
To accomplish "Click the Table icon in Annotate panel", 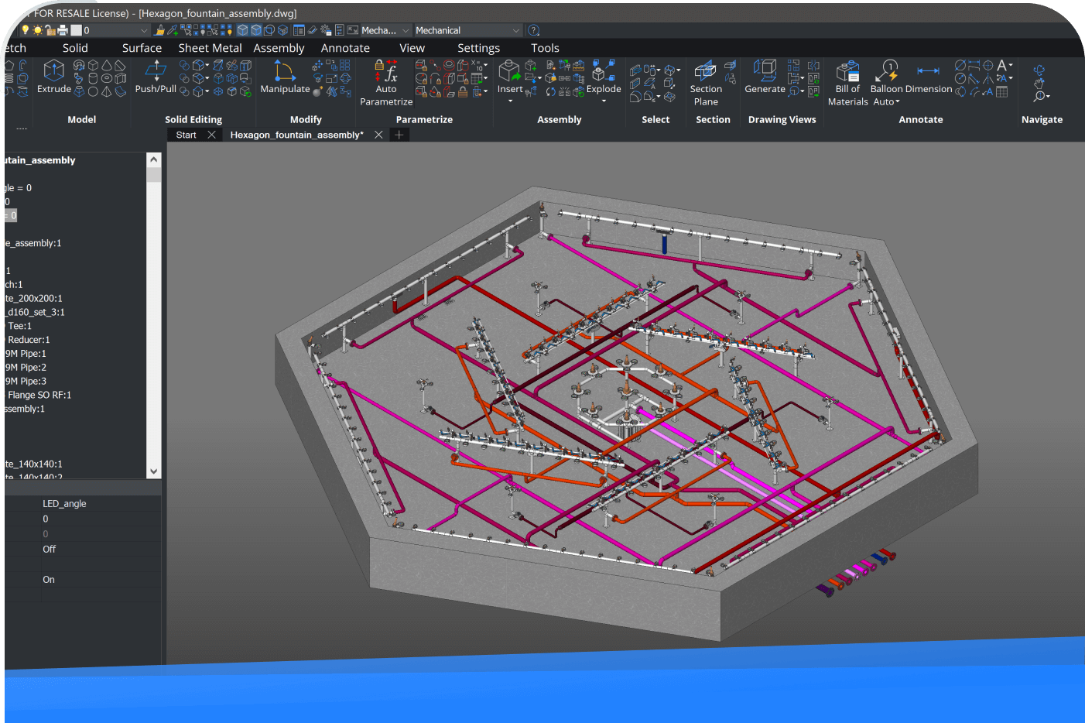I will point(1002,91).
